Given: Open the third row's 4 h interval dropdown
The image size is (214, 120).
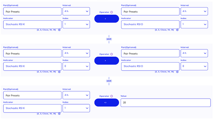Looking at the screenshot, I should (x=76, y=95).
